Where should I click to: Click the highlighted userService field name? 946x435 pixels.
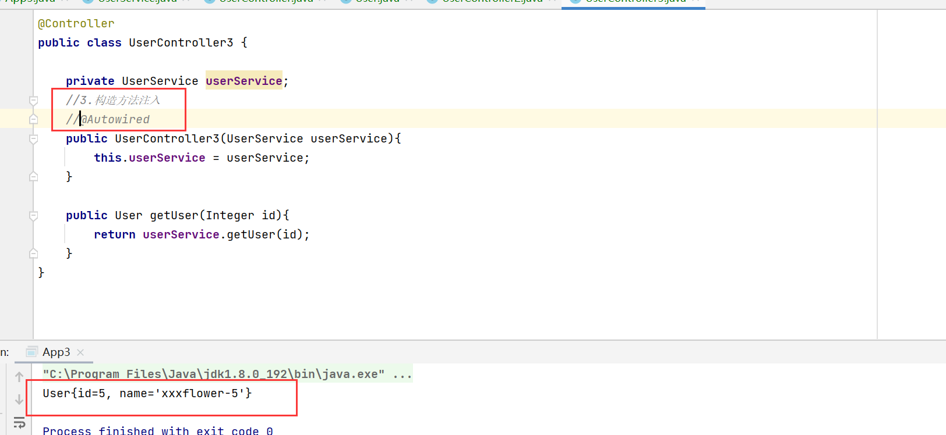click(244, 81)
